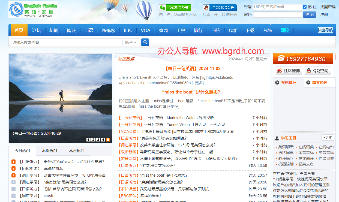This screenshot has width=339, height=202.
Task: Expand the 快捷导航 quick navigation menu
Action: pos(325,30)
